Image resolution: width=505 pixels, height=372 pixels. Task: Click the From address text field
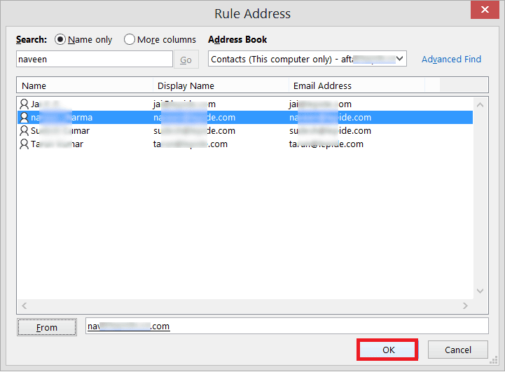pos(286,326)
